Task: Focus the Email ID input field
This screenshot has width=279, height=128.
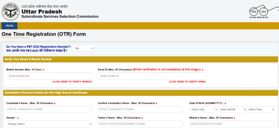Action: point(152,76)
